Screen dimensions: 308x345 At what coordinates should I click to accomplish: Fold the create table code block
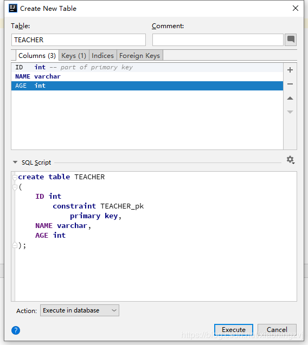15,177
